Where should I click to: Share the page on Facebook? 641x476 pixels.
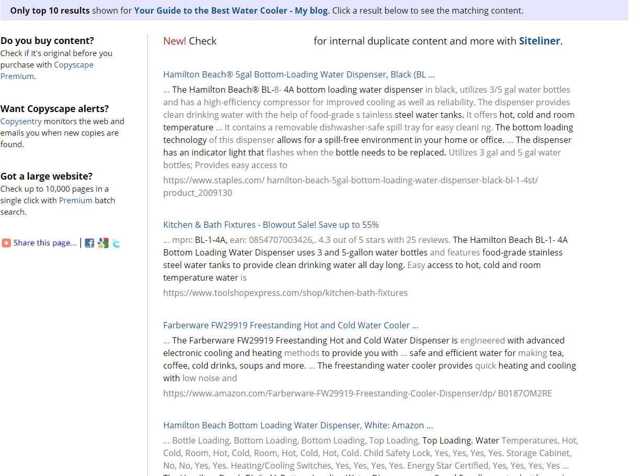89,243
